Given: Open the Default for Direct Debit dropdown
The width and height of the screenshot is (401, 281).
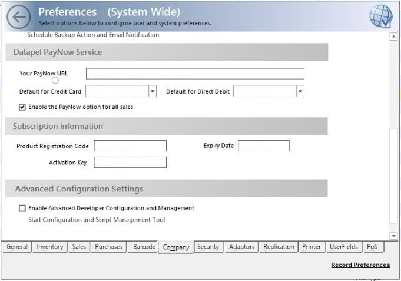Looking at the screenshot, I should point(300,91).
